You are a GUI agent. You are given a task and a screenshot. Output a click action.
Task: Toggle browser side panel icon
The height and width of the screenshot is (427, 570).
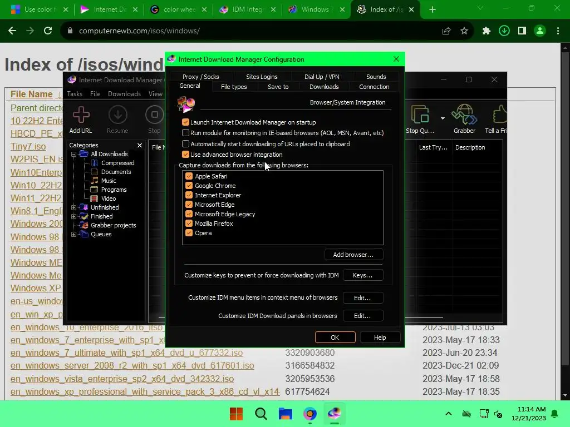coord(522,31)
